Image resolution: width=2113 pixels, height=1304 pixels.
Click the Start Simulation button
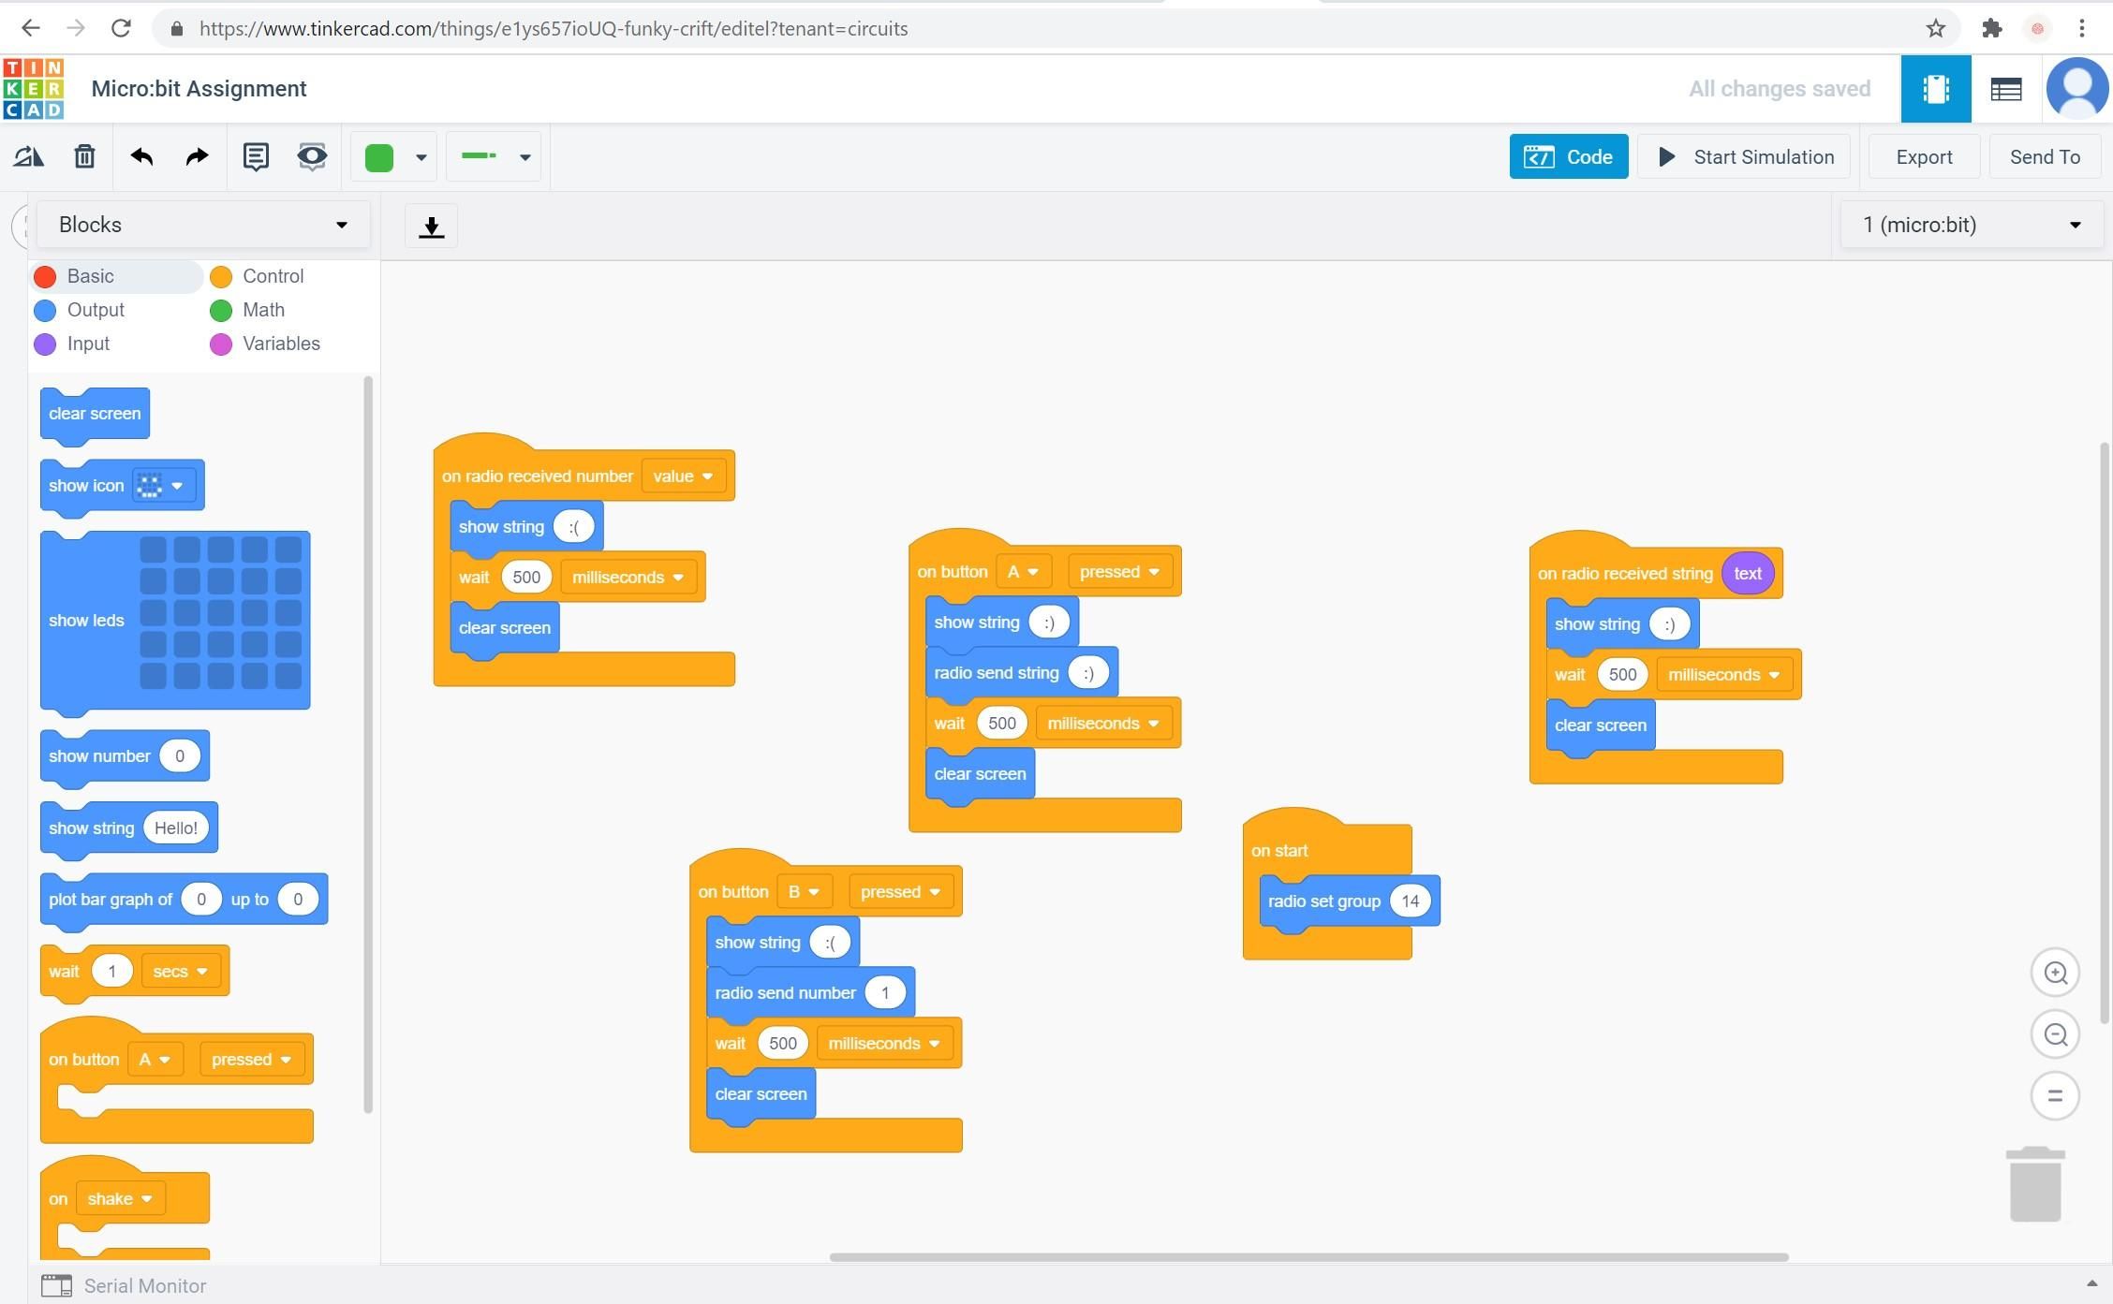pyautogui.click(x=1744, y=156)
